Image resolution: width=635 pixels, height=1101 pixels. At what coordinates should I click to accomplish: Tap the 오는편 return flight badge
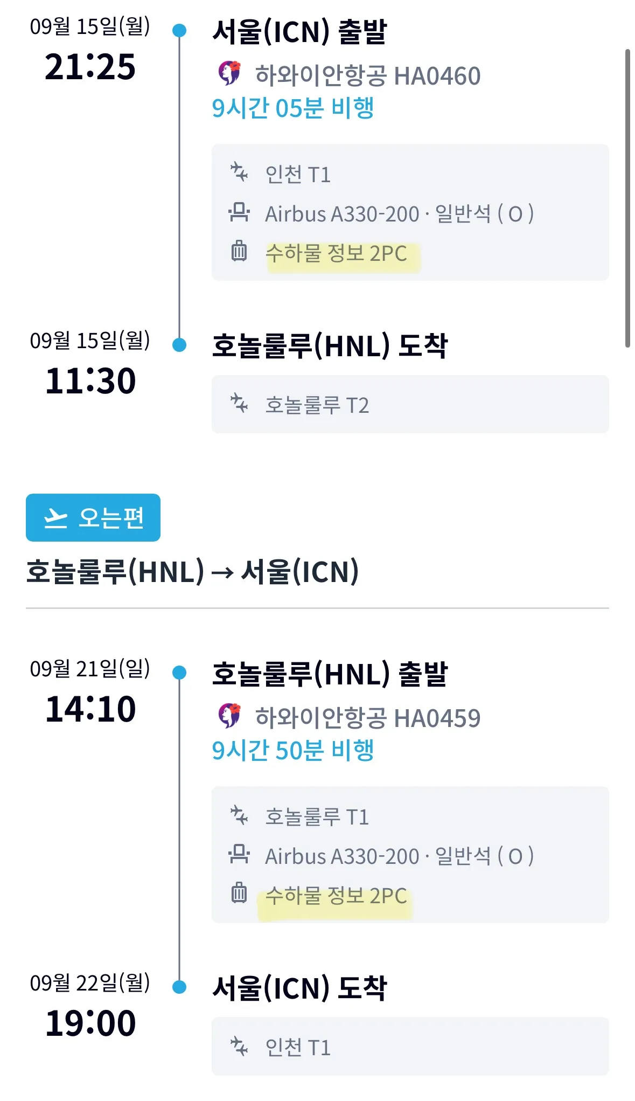coord(93,517)
